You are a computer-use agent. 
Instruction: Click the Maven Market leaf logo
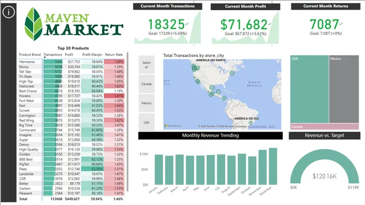coord(33,24)
